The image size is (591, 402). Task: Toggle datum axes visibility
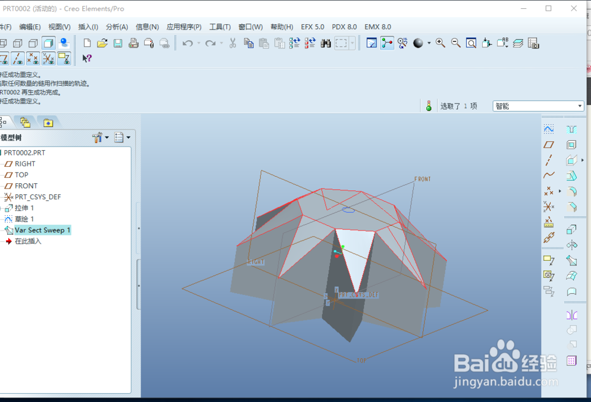tap(18, 59)
